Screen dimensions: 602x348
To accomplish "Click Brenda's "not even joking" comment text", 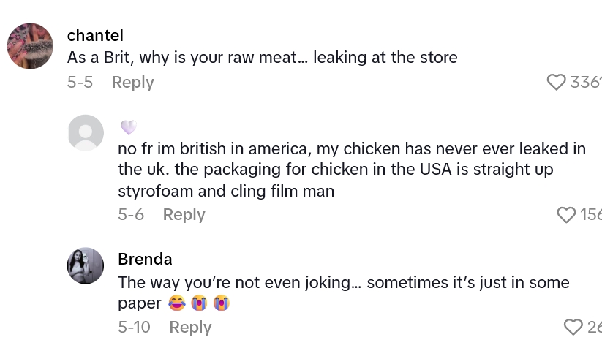I will [x=343, y=282].
